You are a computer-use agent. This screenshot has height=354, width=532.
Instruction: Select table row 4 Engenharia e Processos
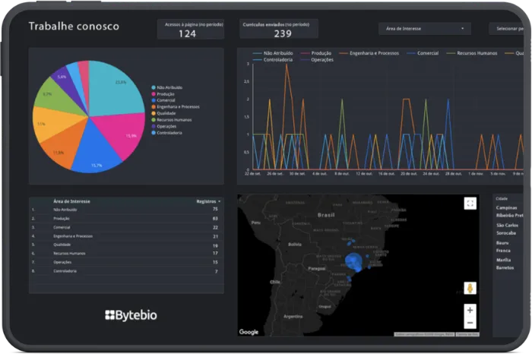pos(126,236)
